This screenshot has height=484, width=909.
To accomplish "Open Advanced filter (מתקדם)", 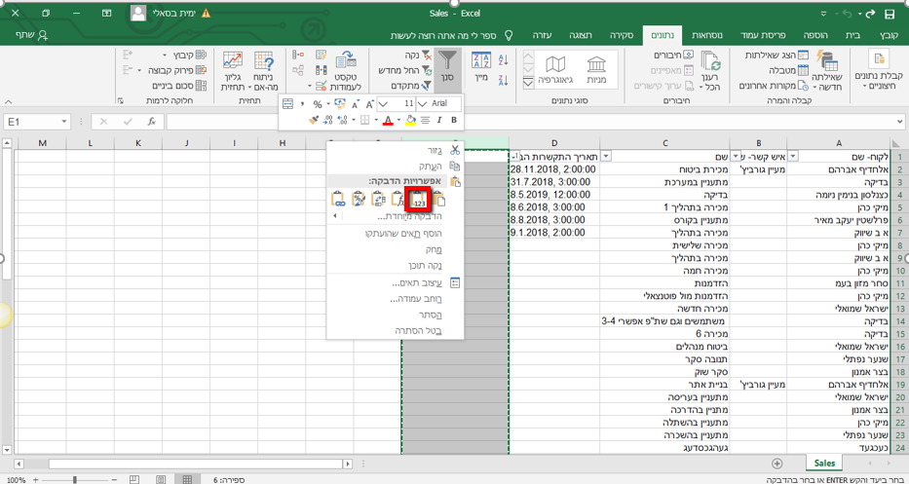I will pos(411,86).
